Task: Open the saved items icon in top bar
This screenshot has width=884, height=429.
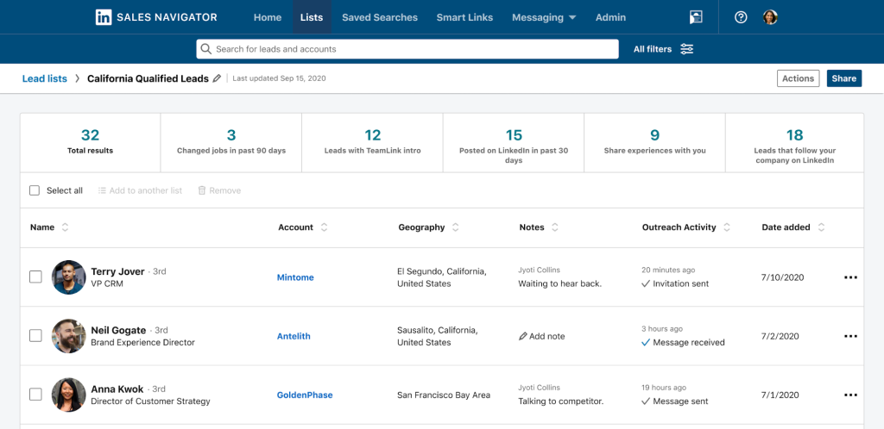Action: (x=696, y=17)
